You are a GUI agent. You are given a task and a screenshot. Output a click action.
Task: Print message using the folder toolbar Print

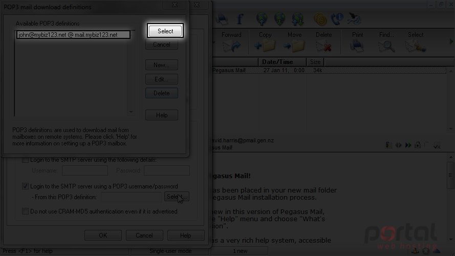click(357, 42)
